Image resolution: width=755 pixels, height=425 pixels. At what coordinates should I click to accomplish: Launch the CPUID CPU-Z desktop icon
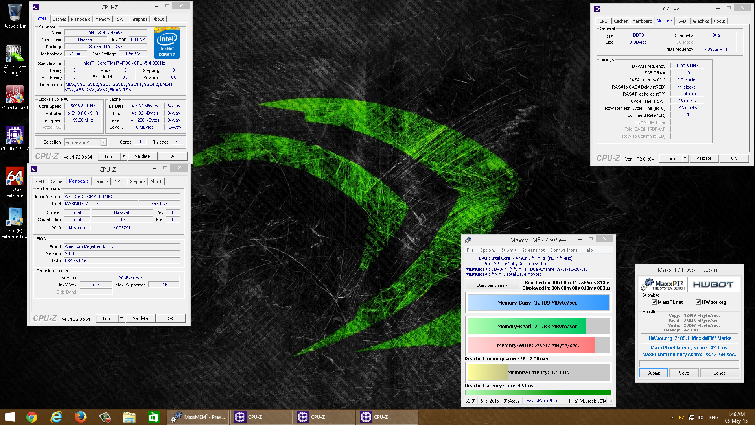[x=15, y=139]
